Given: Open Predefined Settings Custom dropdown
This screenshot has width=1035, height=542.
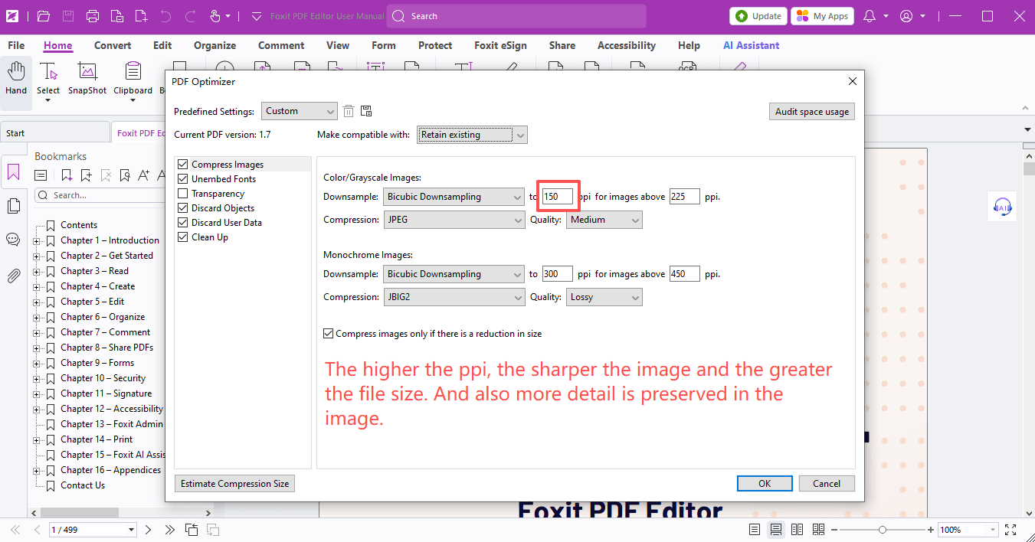Looking at the screenshot, I should 299,111.
